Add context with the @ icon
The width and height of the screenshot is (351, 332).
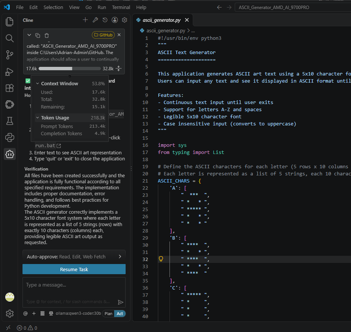tap(25, 313)
